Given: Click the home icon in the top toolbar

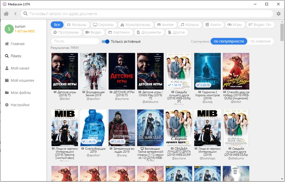Looking at the screenshot, I should pos(6,14).
